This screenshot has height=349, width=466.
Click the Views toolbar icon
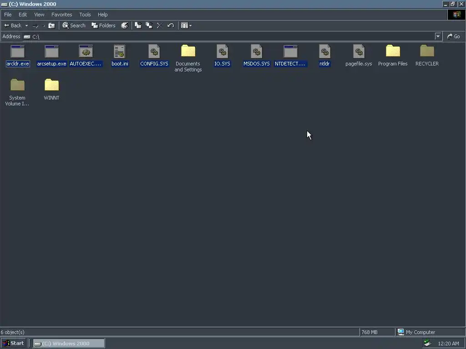tap(185, 25)
